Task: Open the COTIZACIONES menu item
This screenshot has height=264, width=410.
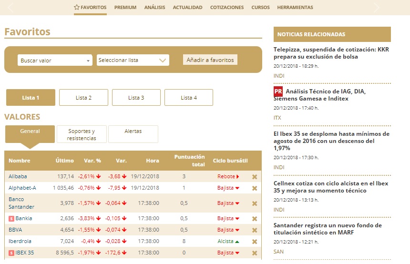Action: click(x=227, y=7)
